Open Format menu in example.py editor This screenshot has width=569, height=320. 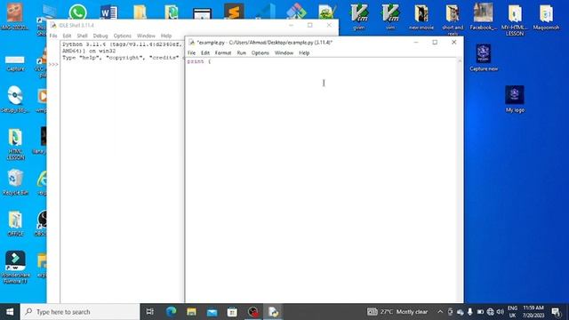[223, 53]
